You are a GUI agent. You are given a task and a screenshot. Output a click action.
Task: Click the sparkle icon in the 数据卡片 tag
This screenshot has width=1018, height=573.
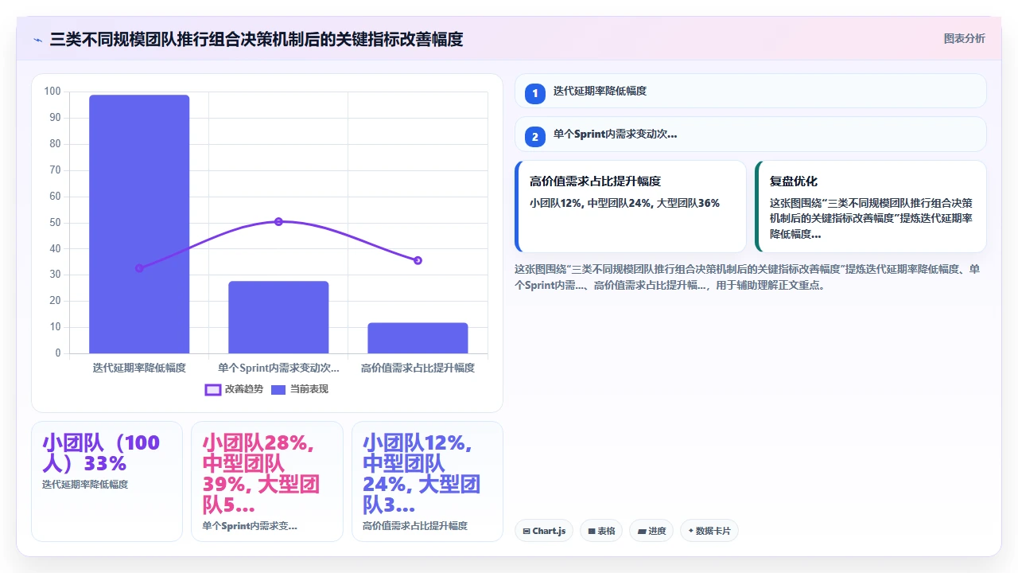point(690,531)
